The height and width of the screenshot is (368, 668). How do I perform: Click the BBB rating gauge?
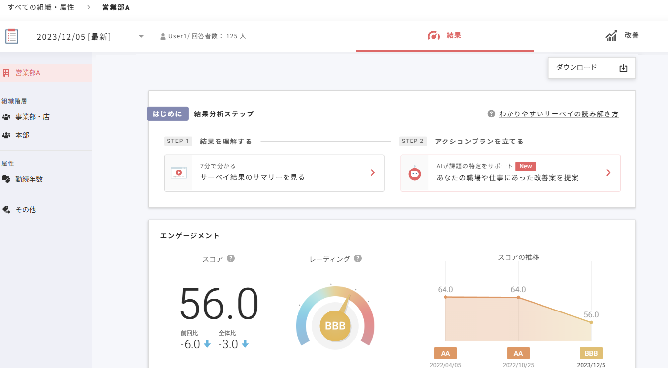point(335,325)
